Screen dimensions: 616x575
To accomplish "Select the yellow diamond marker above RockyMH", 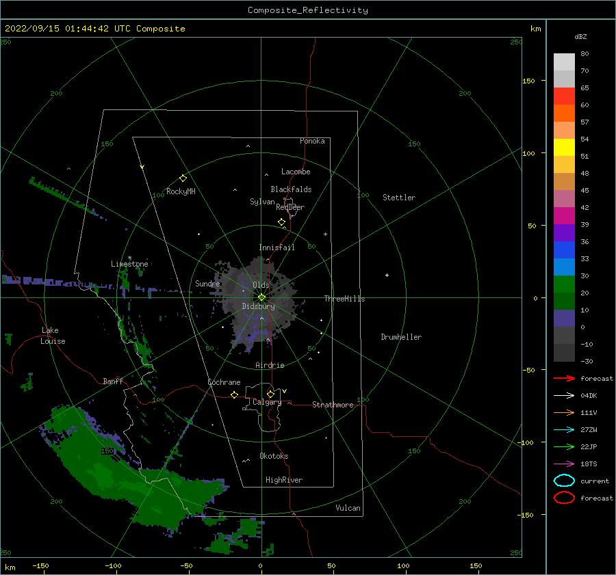I will coord(183,178).
